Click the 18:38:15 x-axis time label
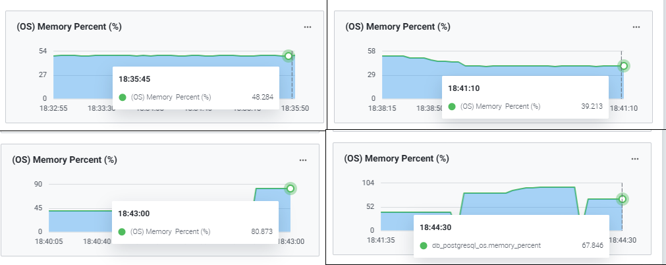 click(x=383, y=109)
